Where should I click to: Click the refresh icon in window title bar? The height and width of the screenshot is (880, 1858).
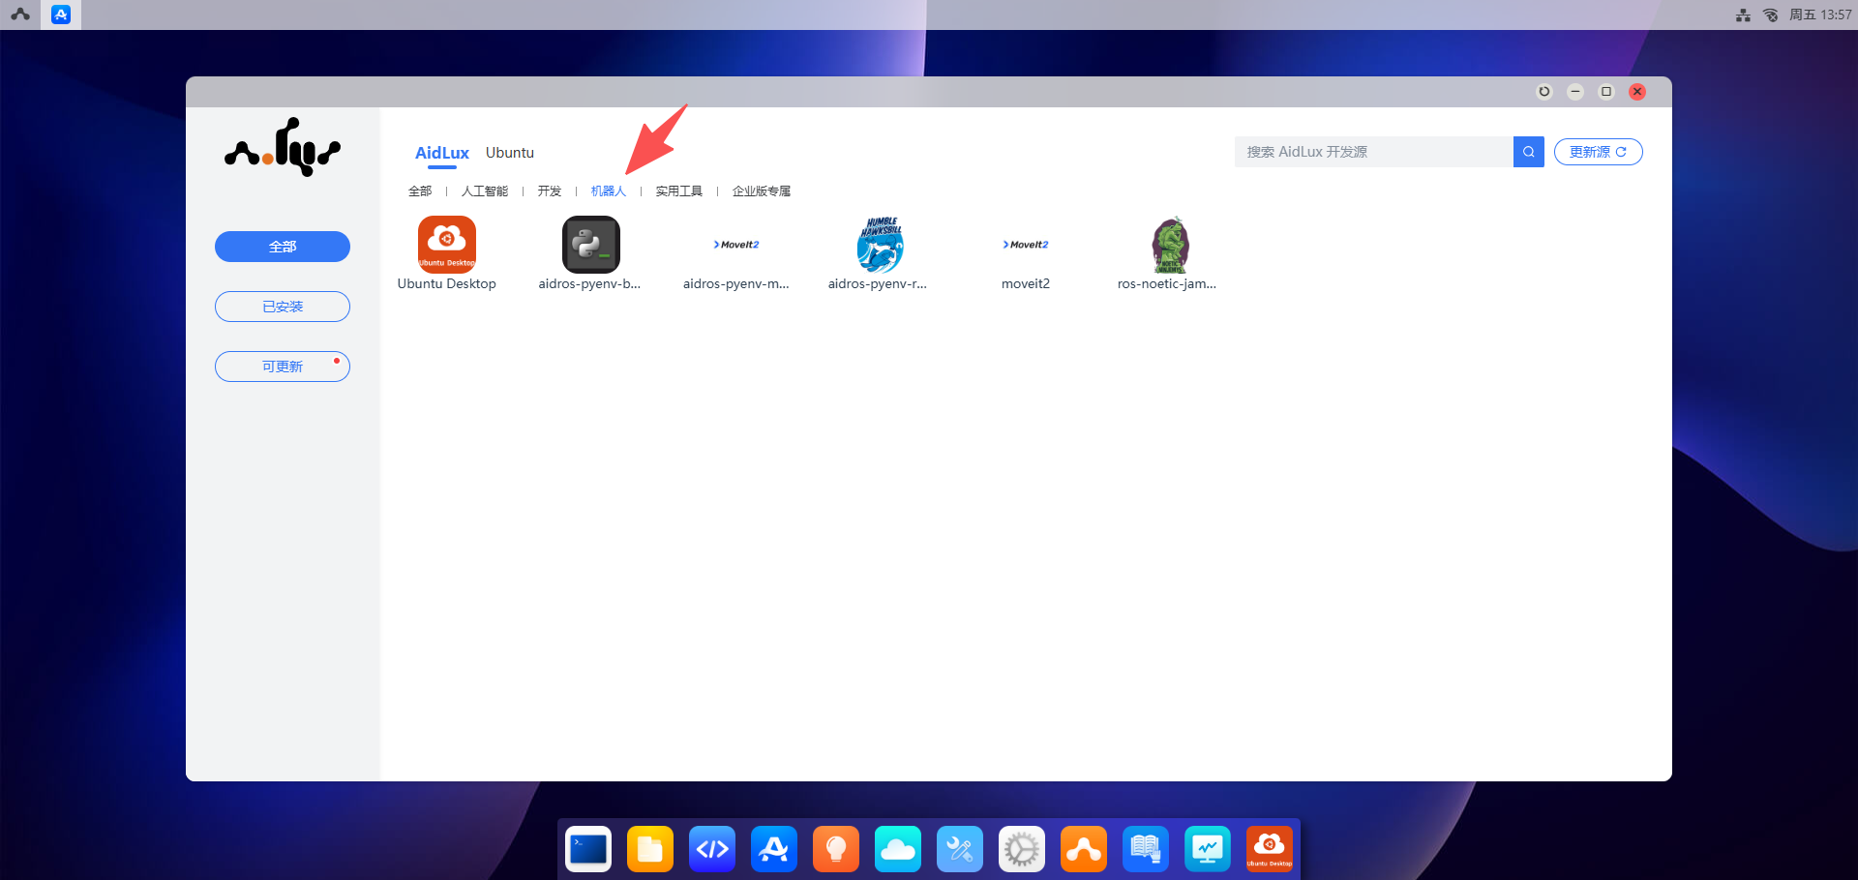tap(1544, 92)
